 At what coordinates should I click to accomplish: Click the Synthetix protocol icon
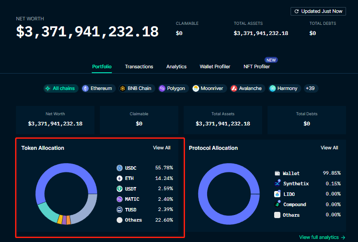[x=277, y=183]
